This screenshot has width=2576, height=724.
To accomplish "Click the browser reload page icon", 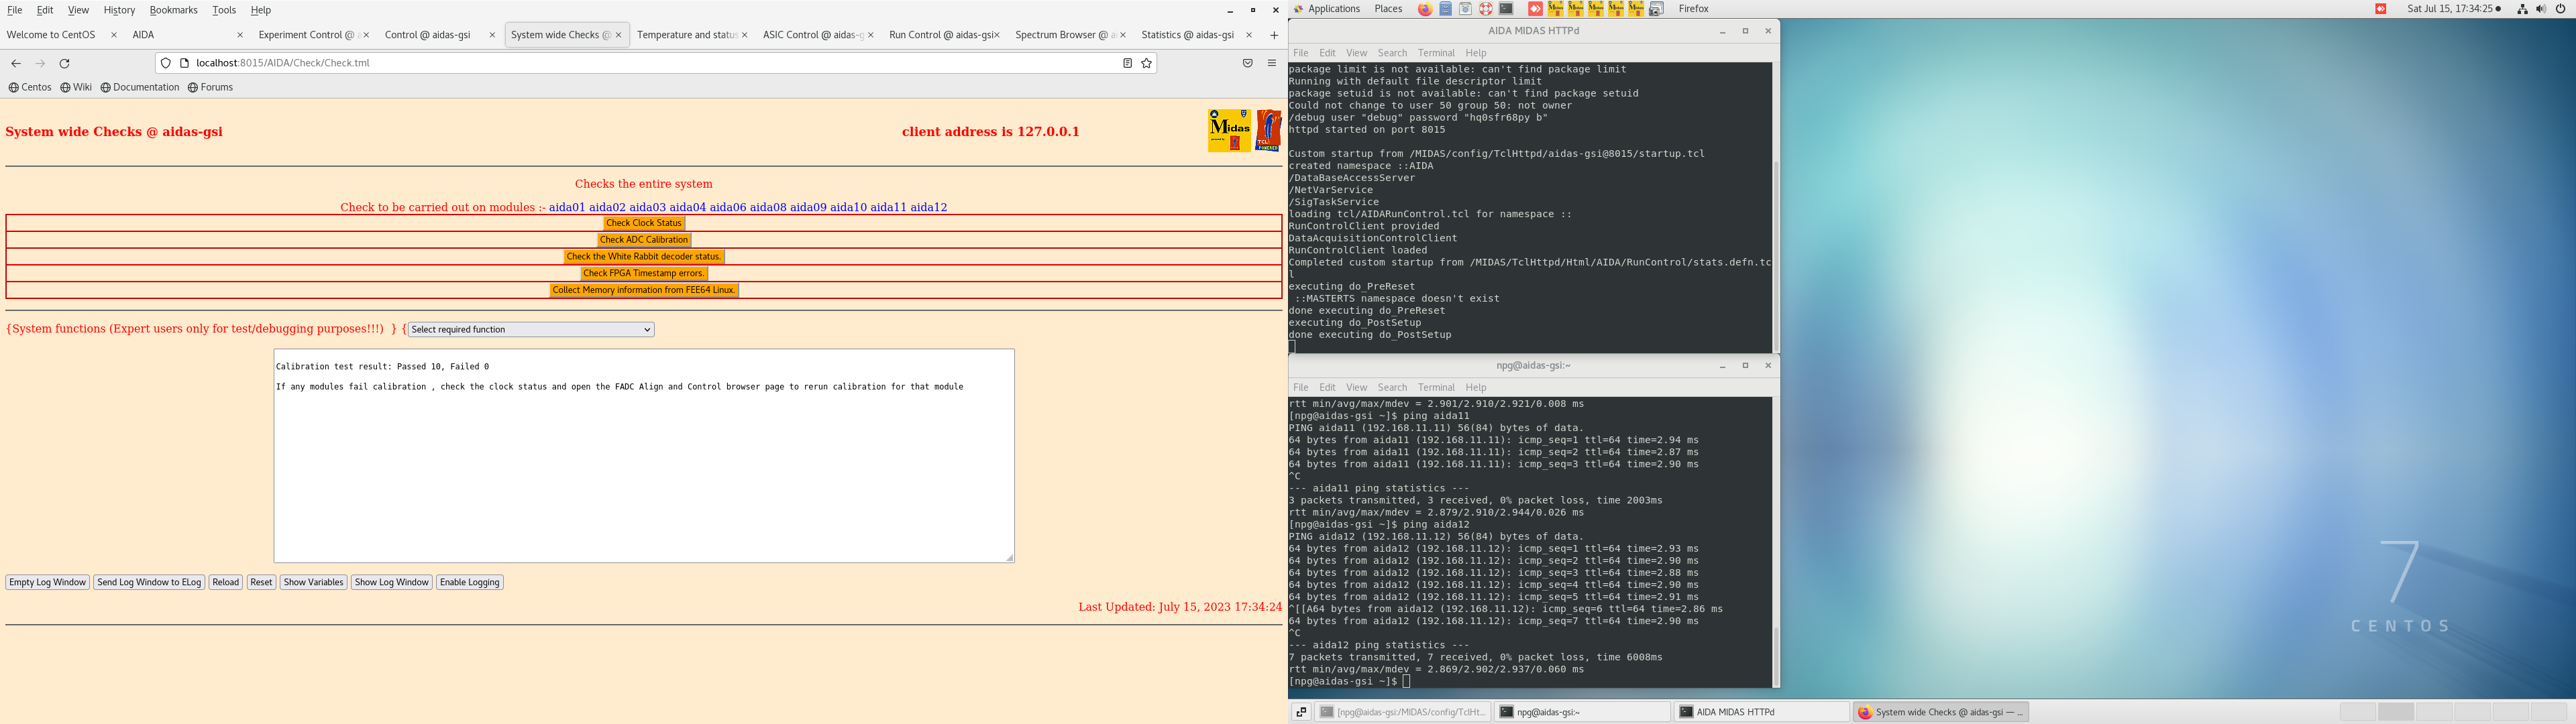I will (65, 63).
